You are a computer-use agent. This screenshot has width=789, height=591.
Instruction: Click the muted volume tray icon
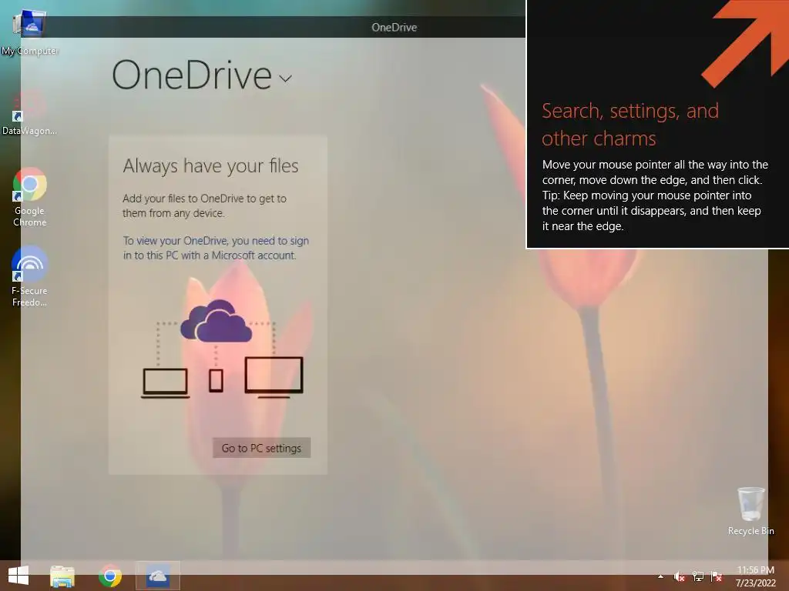679,576
